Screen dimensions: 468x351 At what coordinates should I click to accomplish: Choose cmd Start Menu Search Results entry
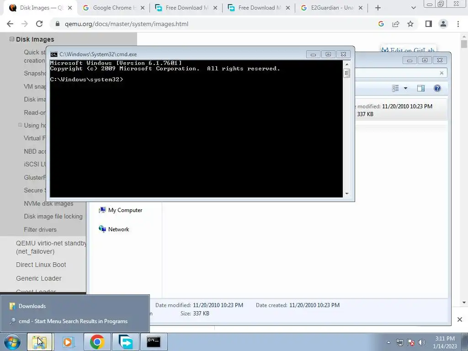[x=75, y=321]
